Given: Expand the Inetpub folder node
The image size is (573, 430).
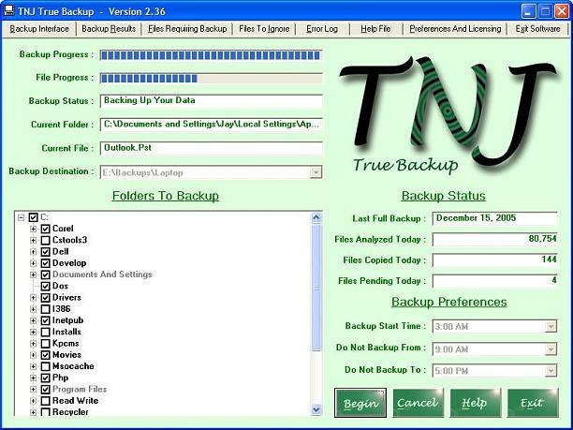Looking at the screenshot, I should [34, 320].
